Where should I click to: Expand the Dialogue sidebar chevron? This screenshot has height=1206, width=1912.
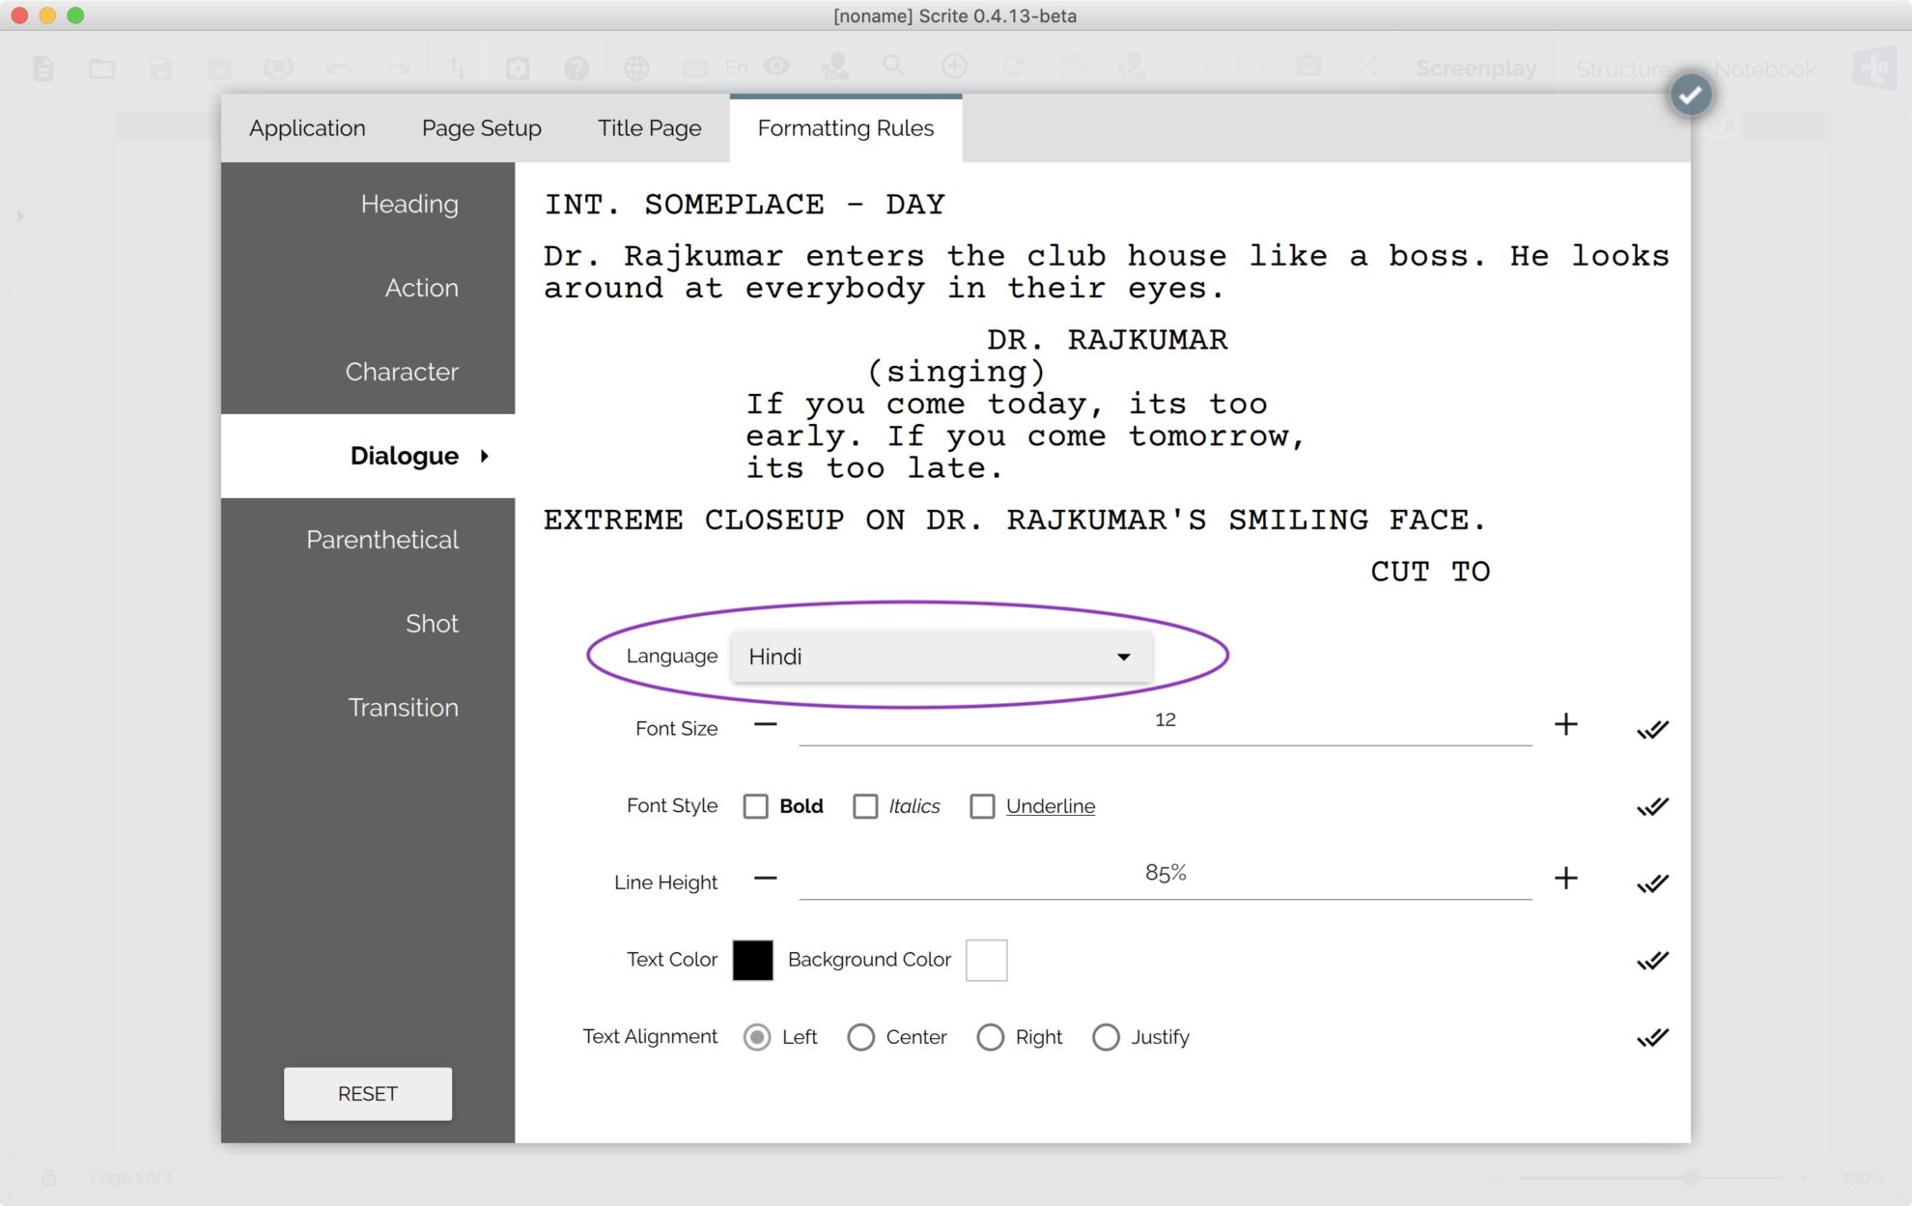click(485, 456)
